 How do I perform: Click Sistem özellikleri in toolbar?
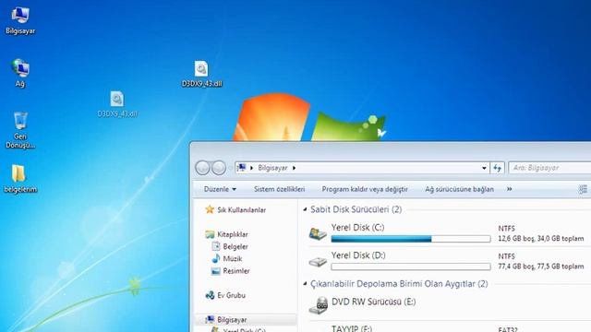(279, 189)
